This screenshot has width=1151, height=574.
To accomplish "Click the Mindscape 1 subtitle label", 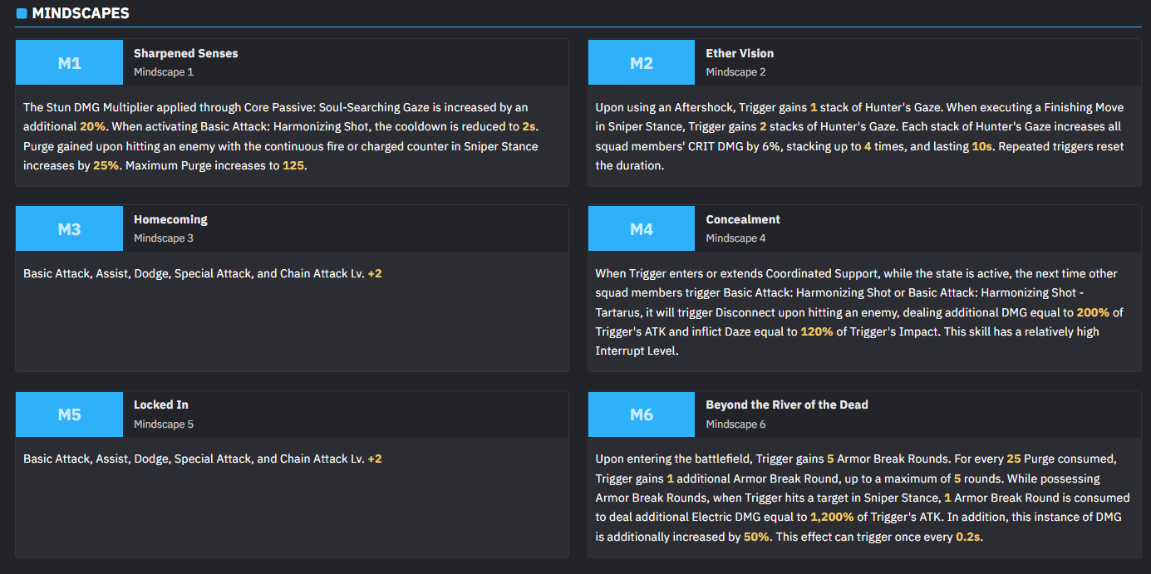I will 164,72.
